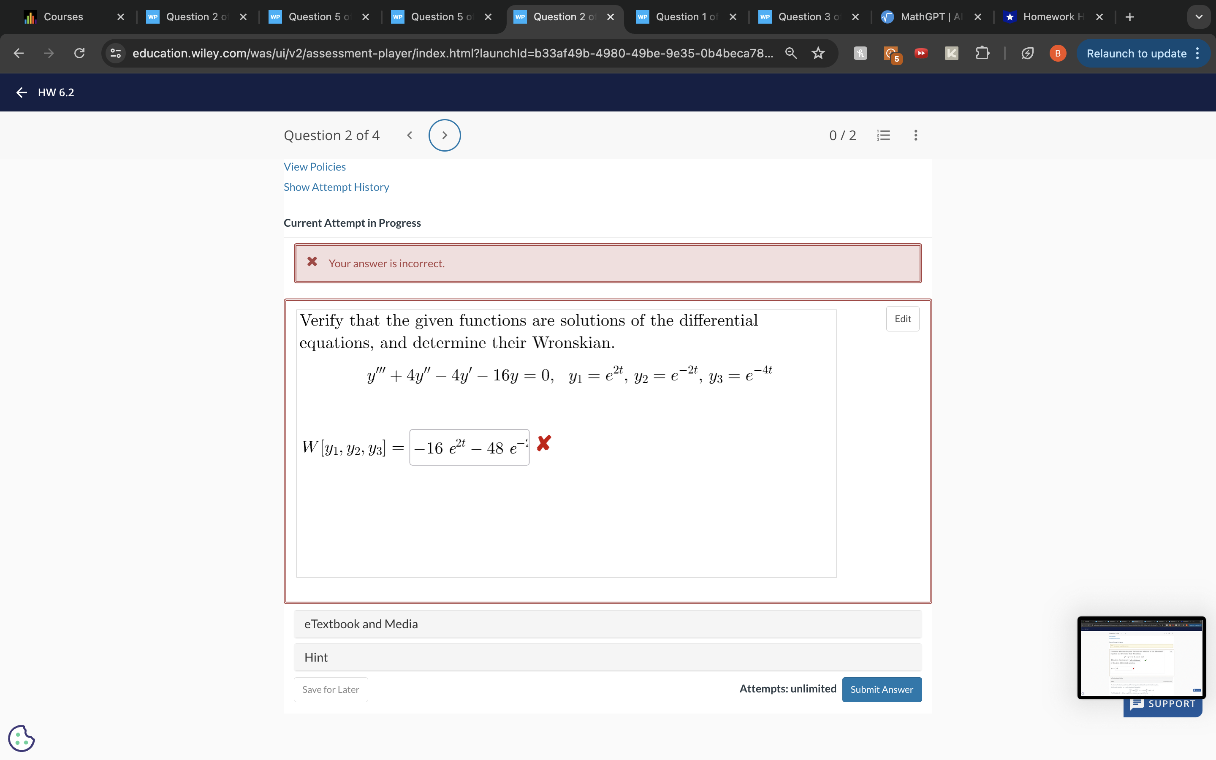The height and width of the screenshot is (760, 1216).
Task: Click Save for Later
Action: click(330, 689)
